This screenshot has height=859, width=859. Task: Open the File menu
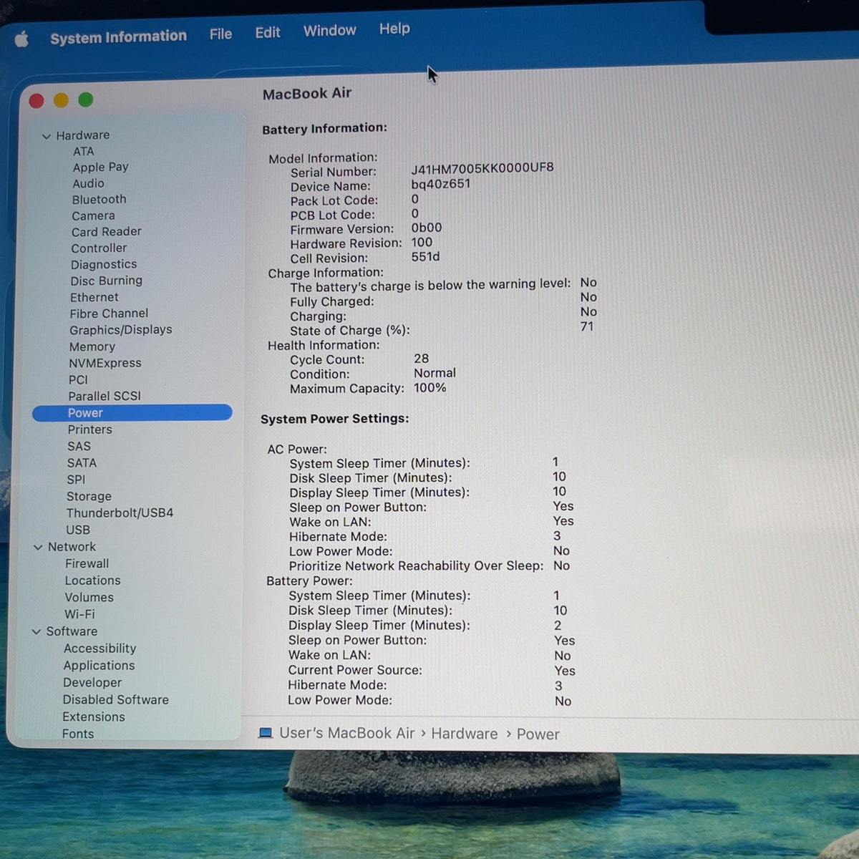click(x=220, y=34)
